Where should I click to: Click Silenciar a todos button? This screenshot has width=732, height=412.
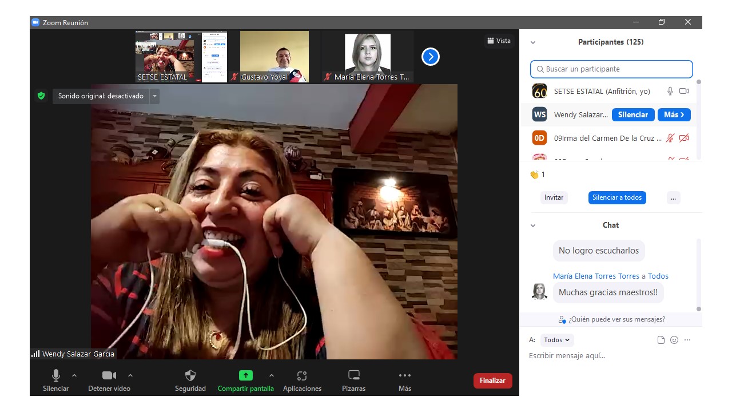click(617, 197)
